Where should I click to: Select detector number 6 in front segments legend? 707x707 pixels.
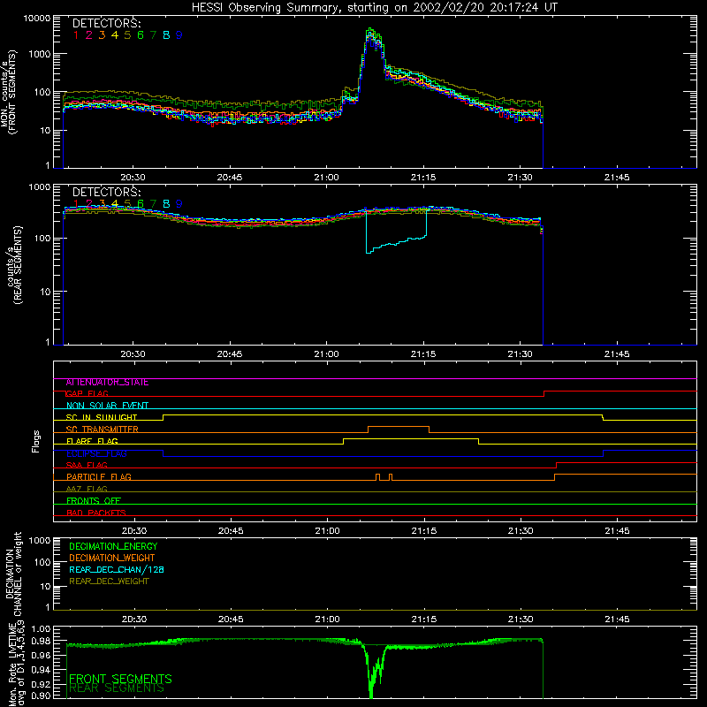point(141,35)
